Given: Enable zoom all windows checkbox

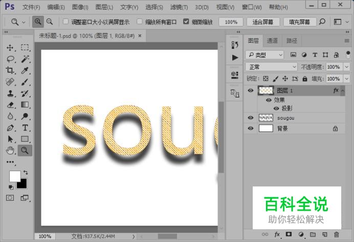Looking at the screenshot, I should (140, 21).
